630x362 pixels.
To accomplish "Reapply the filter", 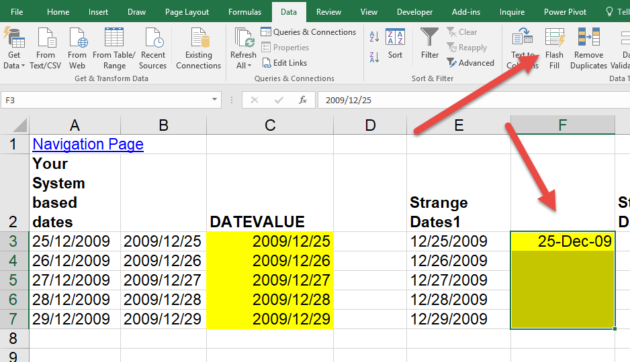I will (x=467, y=48).
